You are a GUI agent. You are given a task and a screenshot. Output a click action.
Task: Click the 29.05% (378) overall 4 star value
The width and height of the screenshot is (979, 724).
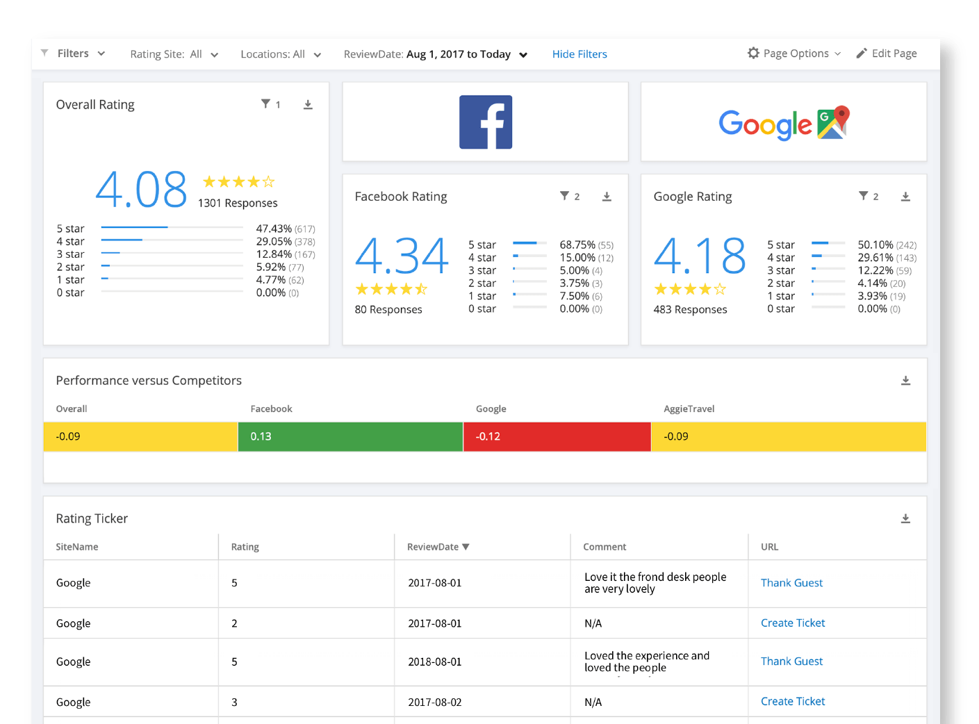[x=286, y=241]
